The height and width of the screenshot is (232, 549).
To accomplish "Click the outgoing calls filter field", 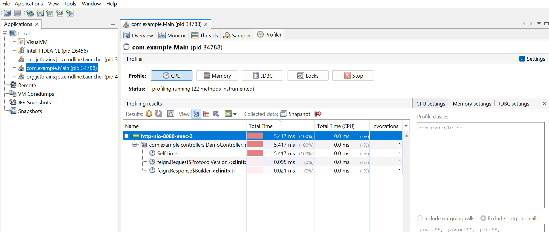I will click(480, 228).
